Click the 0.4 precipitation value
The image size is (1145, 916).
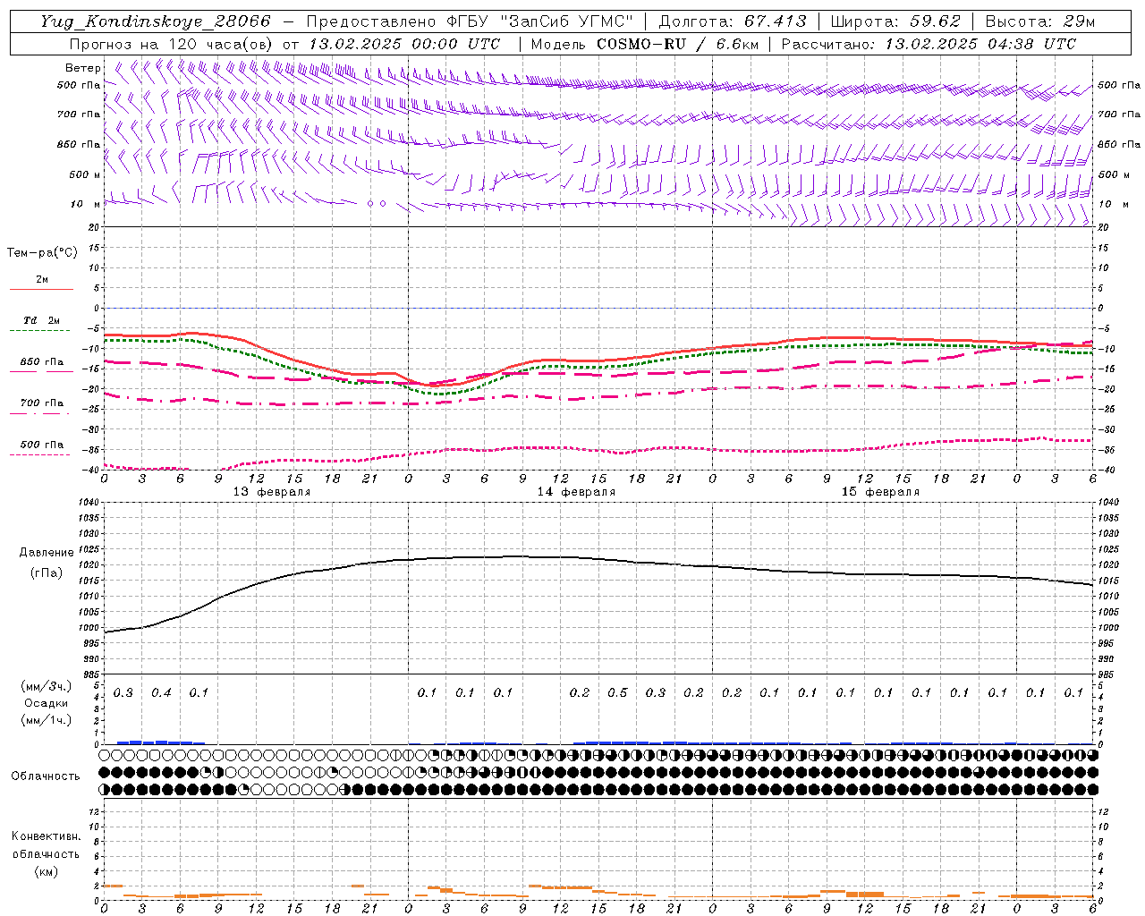click(x=161, y=692)
